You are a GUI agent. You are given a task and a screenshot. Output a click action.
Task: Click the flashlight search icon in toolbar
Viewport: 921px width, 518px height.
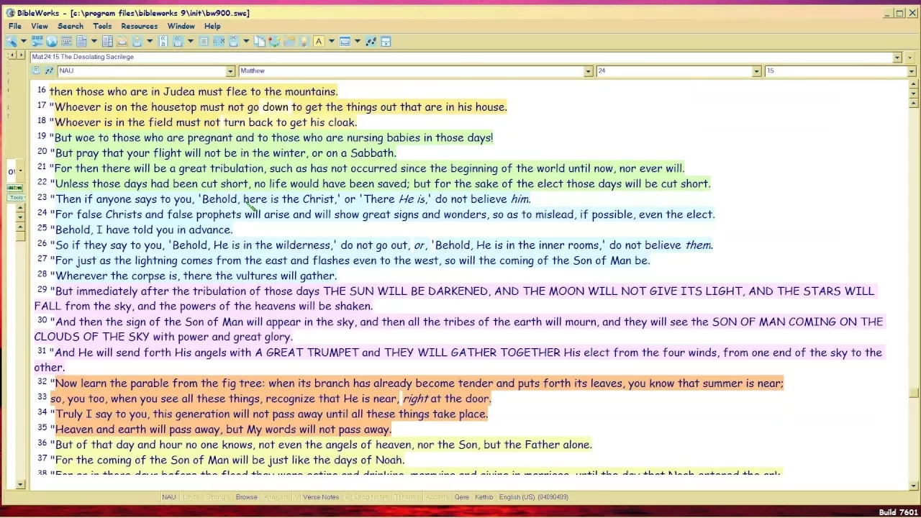[x=12, y=42]
